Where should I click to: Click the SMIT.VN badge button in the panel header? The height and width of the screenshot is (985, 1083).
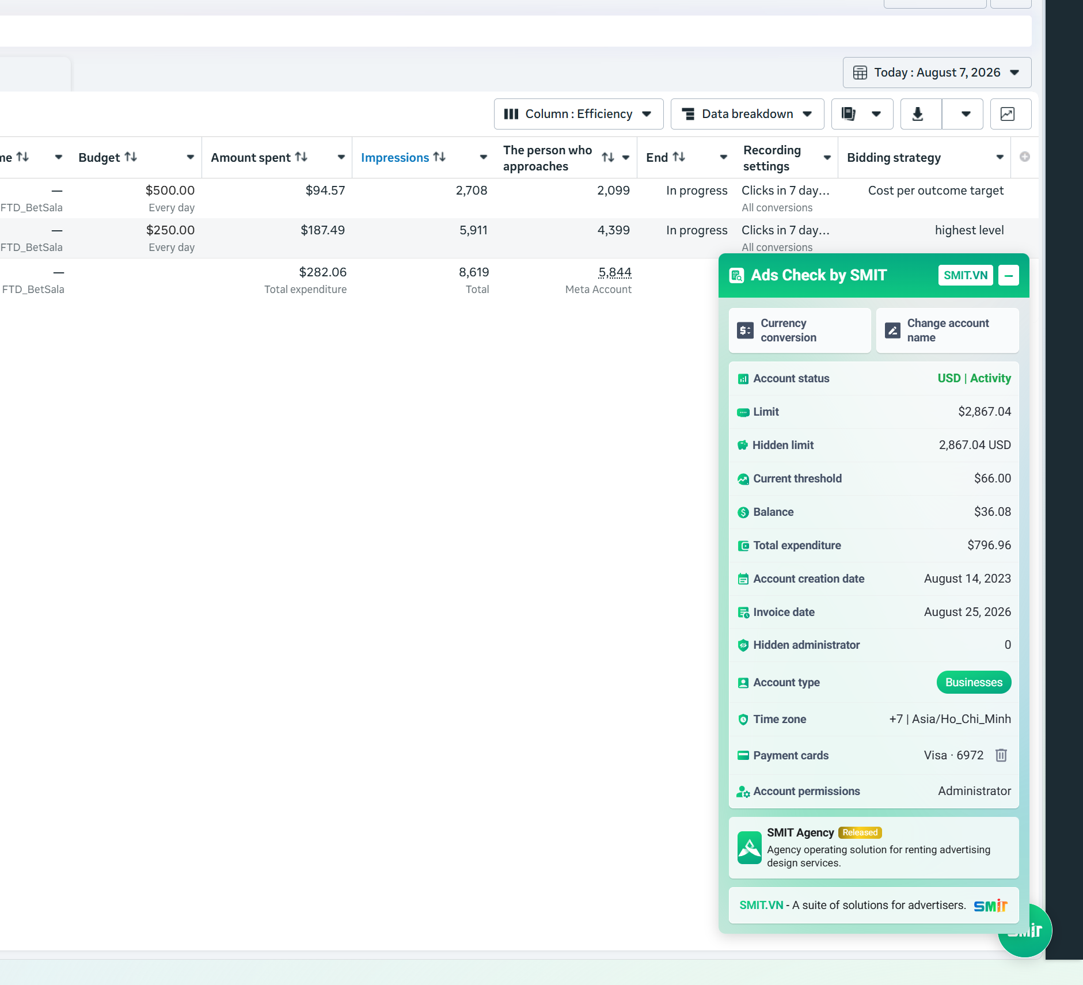[x=966, y=275]
